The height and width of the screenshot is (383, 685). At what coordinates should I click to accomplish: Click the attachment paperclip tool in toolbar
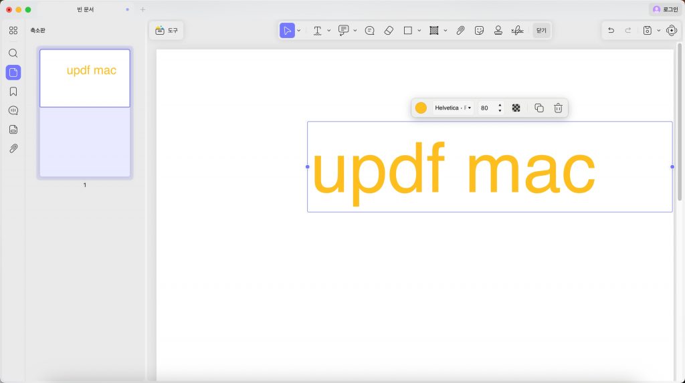tap(460, 31)
